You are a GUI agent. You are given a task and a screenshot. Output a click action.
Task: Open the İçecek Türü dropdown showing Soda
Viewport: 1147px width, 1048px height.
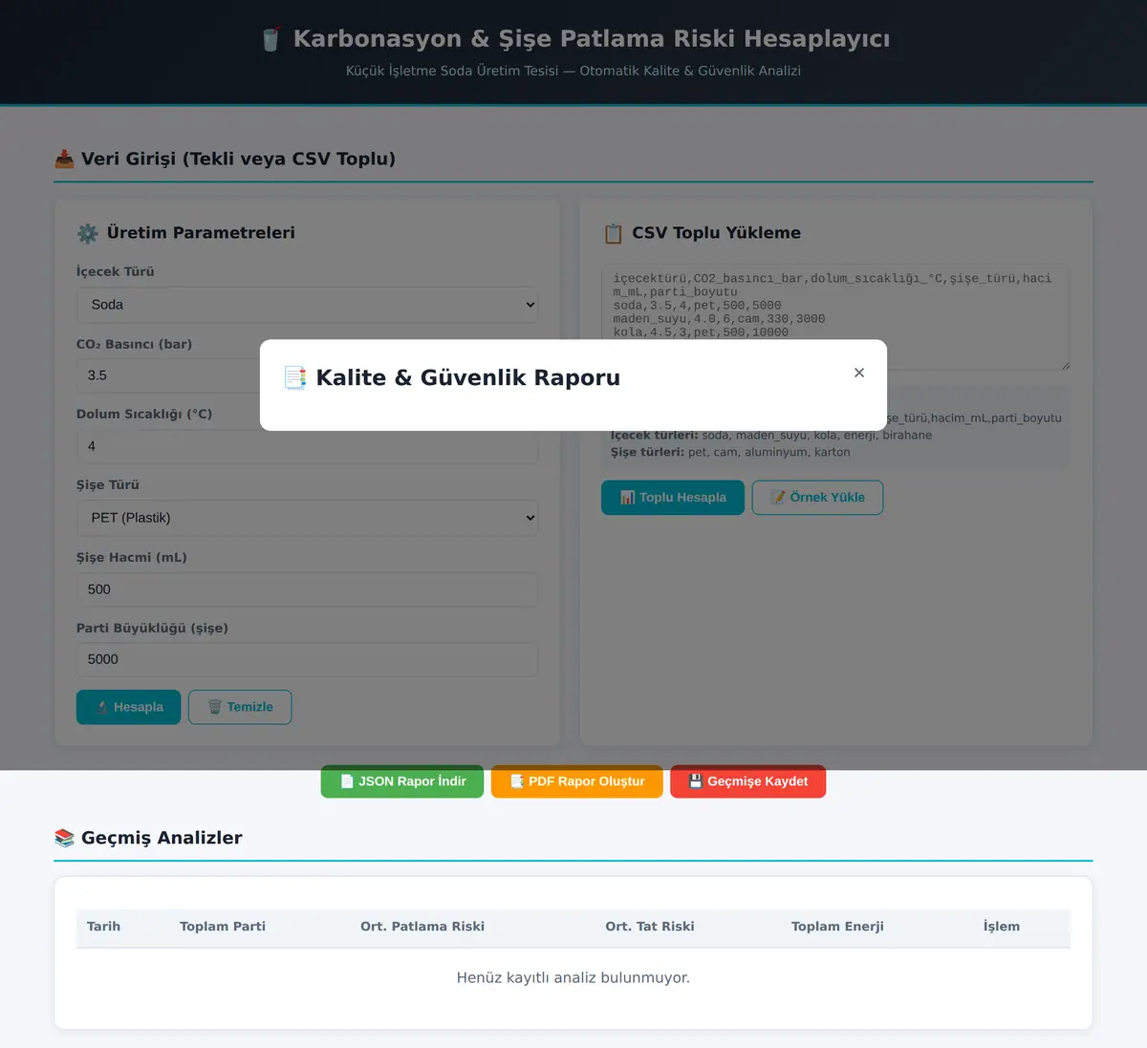[307, 305]
